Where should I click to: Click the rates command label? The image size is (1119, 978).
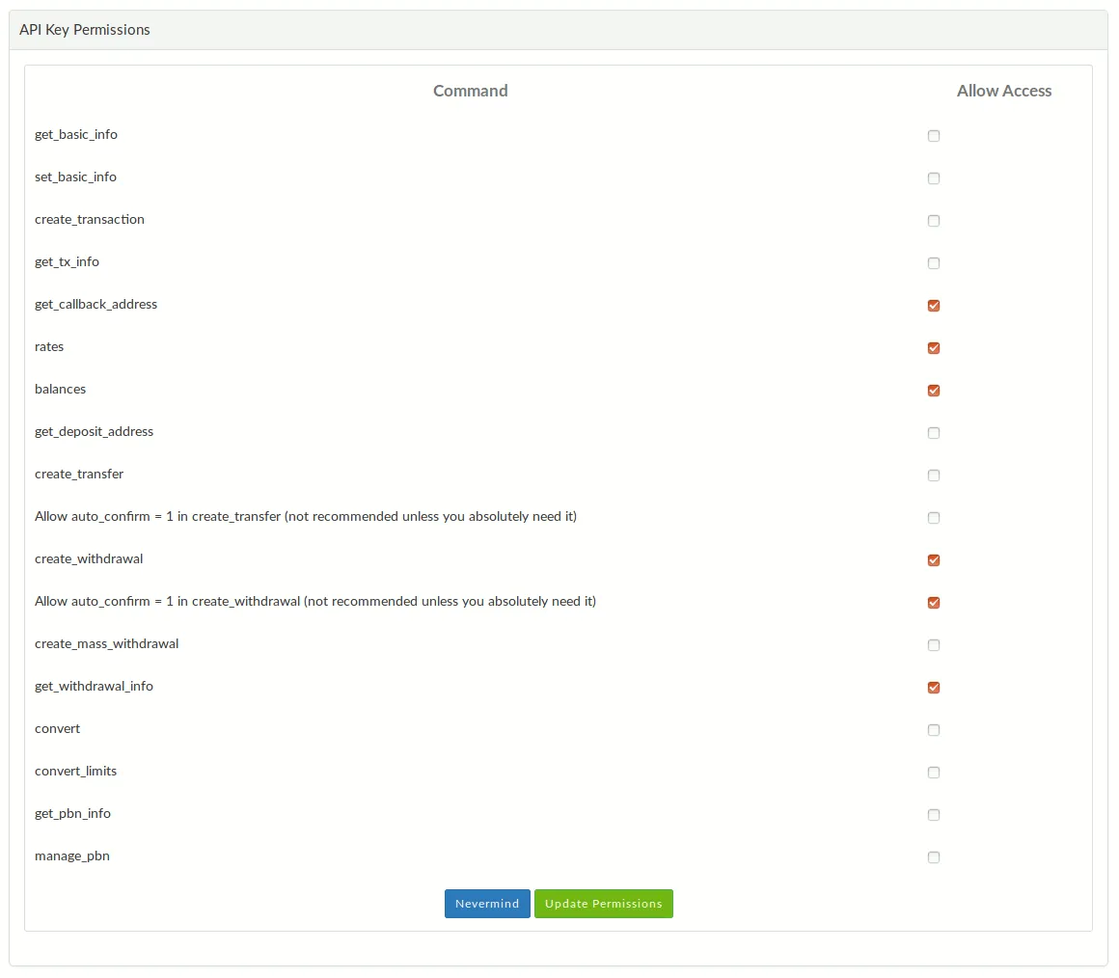click(49, 346)
